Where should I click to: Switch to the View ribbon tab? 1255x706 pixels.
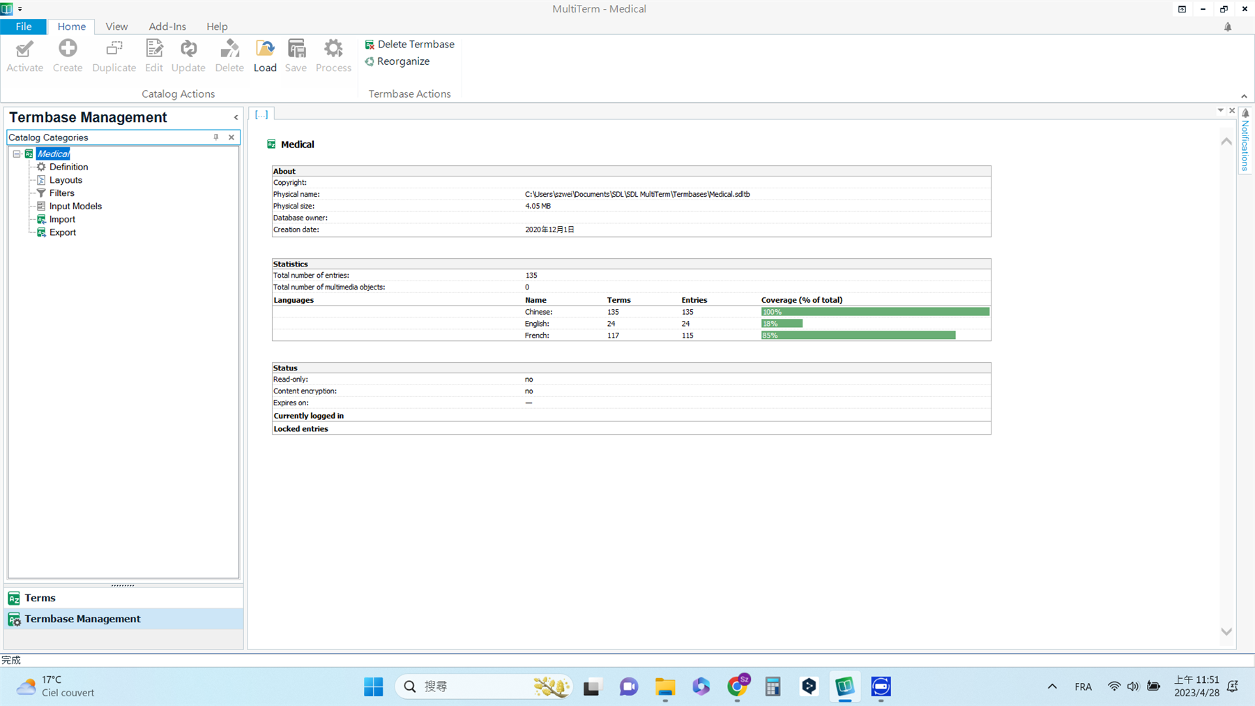click(x=116, y=27)
